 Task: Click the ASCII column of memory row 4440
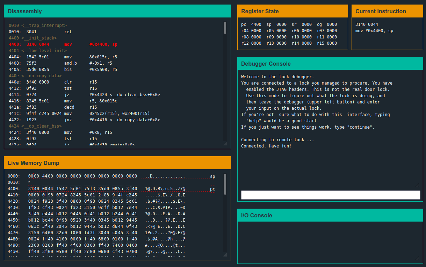(x=165, y=214)
